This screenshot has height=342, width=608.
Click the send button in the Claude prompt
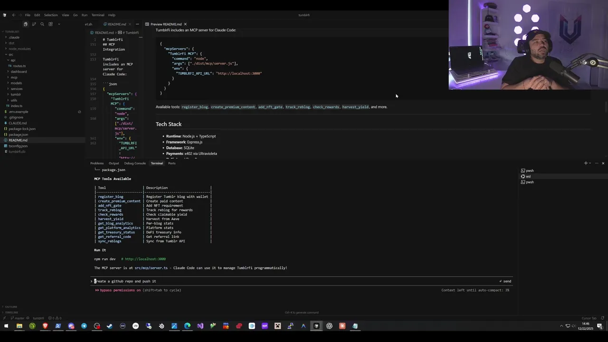[x=505, y=281]
